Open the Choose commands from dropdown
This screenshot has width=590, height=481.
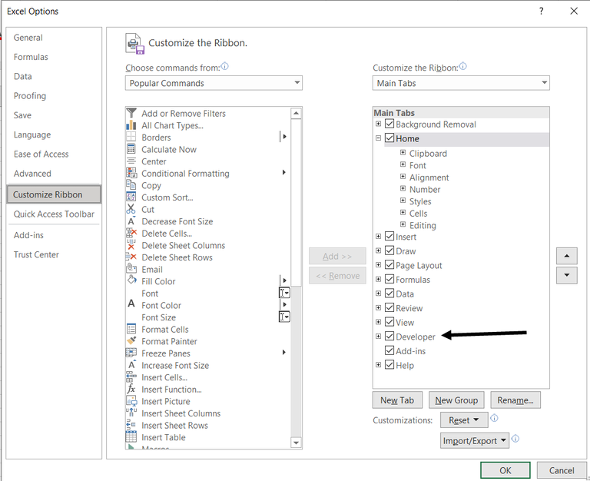[214, 83]
